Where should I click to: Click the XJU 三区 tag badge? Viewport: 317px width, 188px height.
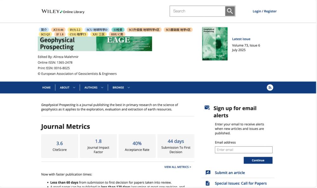99,34
